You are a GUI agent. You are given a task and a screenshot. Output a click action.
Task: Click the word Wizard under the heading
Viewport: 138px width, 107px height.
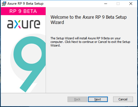(57, 22)
